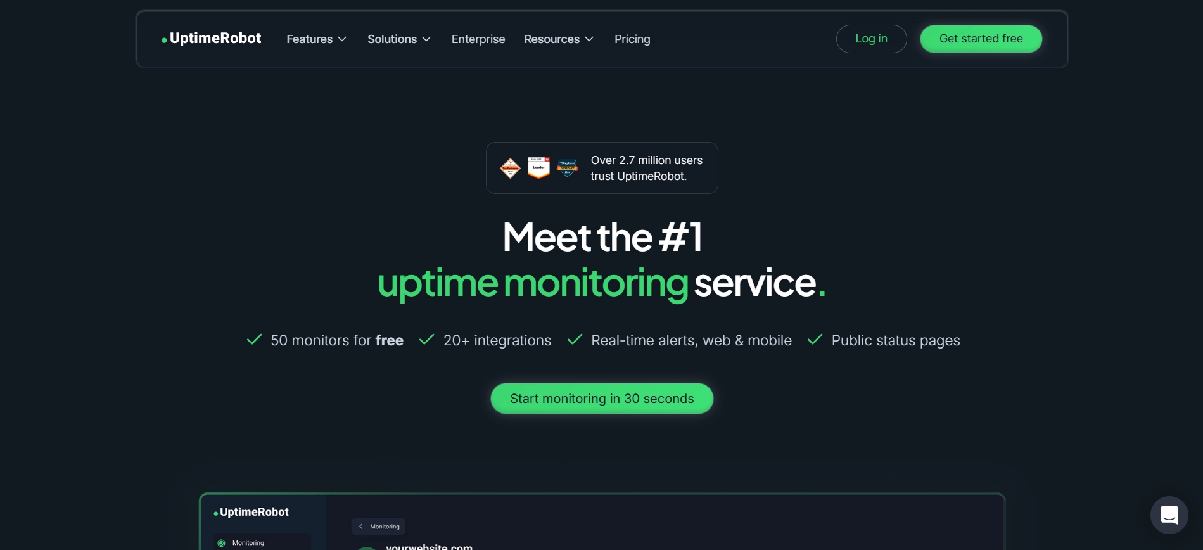Click the green Monitoring sidebar icon

pyautogui.click(x=221, y=543)
